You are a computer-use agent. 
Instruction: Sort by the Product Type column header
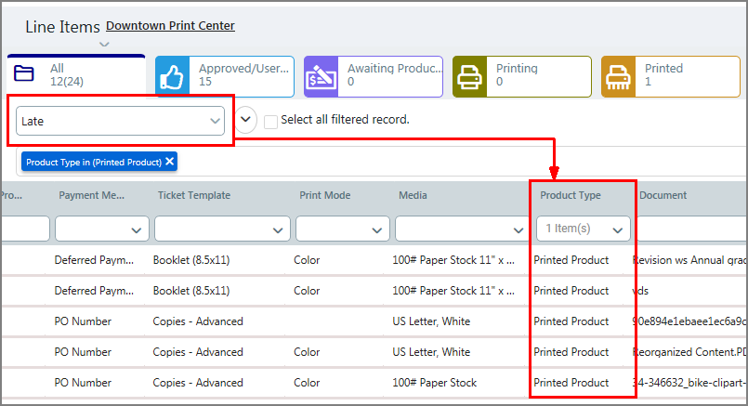[x=571, y=195]
